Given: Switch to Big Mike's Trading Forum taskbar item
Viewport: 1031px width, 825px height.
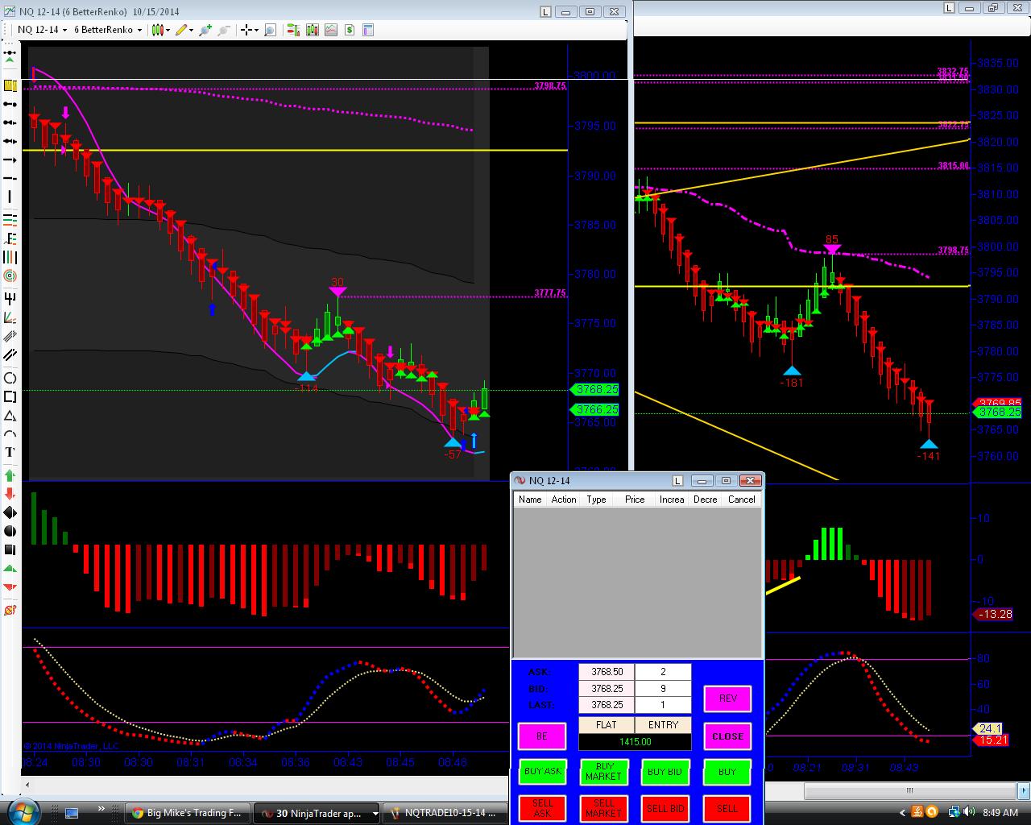Looking at the screenshot, I should [x=188, y=813].
